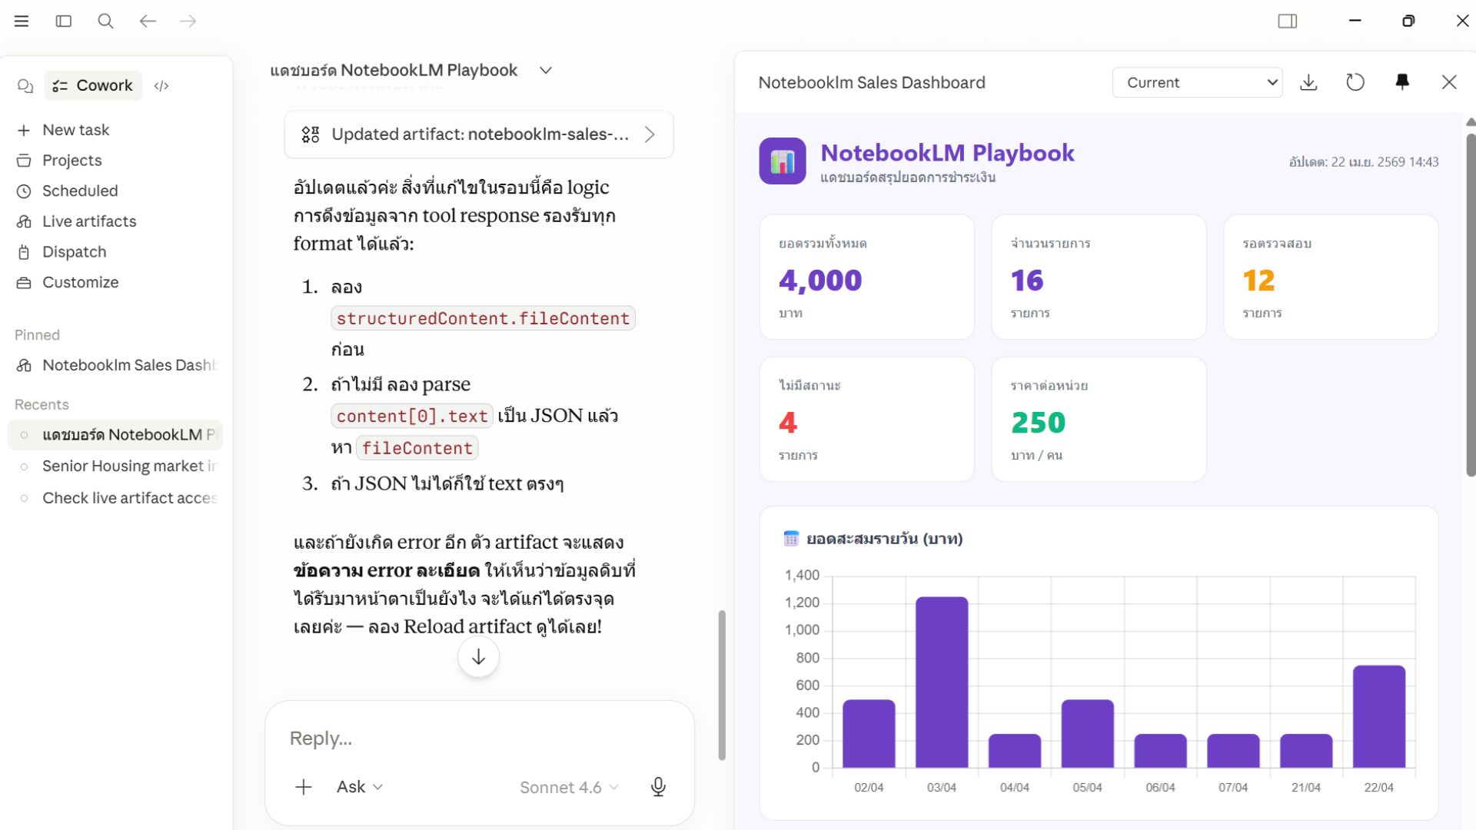Open the Sonnet 4.6 model selector
Image resolution: width=1476 pixels, height=830 pixels.
[569, 788]
